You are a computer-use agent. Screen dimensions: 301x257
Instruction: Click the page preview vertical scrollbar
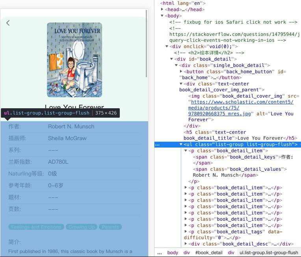(x=147, y=44)
